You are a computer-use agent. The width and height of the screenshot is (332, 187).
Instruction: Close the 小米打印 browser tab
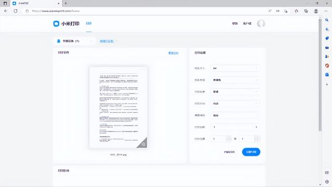point(59,4)
